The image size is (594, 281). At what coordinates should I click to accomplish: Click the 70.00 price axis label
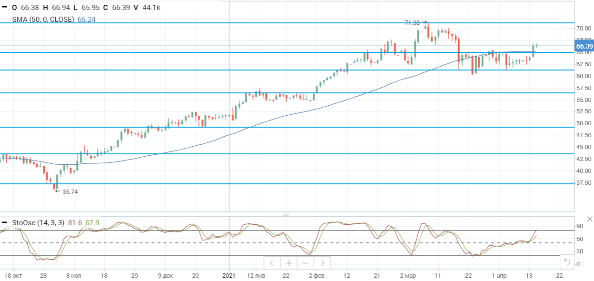pyautogui.click(x=584, y=28)
